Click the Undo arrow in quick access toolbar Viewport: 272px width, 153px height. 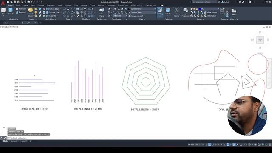(32, 2)
